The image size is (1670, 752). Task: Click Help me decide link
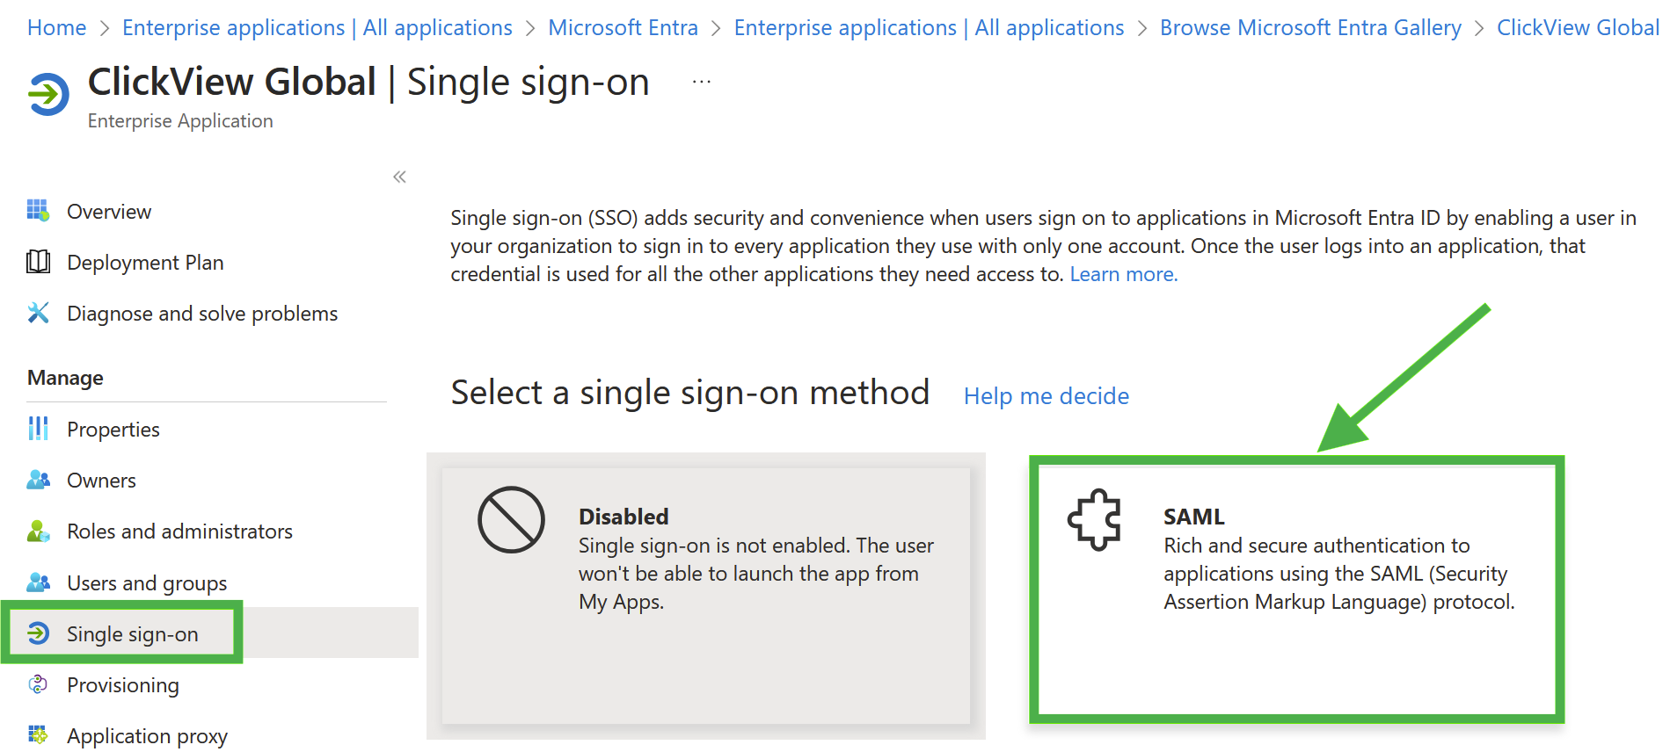pyautogui.click(x=1046, y=396)
